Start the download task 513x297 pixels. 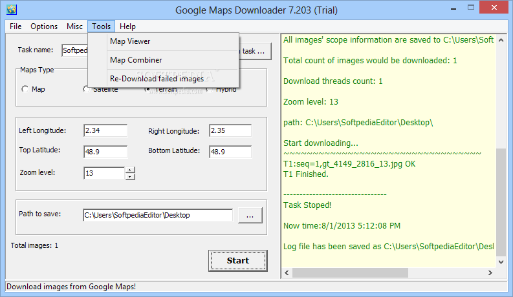click(238, 261)
